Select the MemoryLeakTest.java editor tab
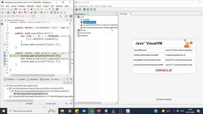Image resolution: width=203 pixels, height=114 pixels. point(16,20)
